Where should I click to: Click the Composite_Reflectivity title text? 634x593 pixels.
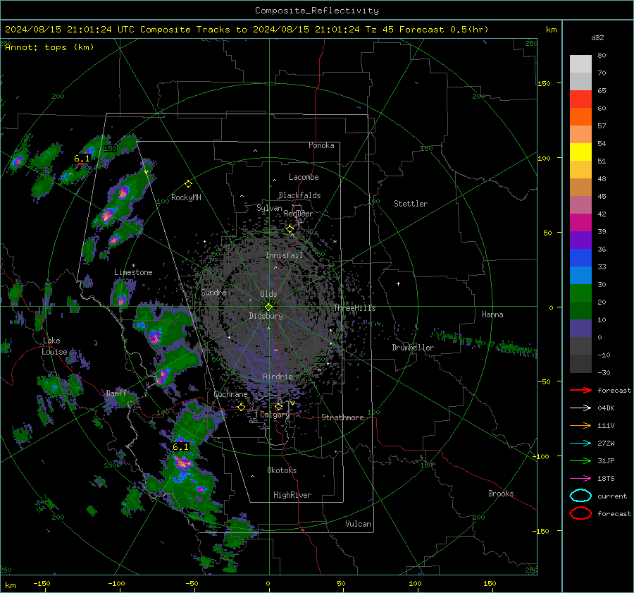[316, 11]
